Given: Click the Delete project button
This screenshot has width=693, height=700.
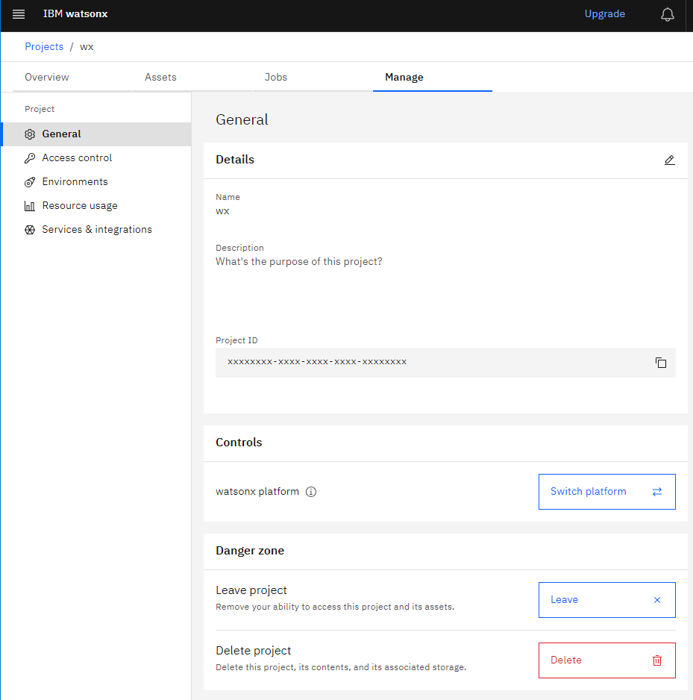Looking at the screenshot, I should point(607,660).
